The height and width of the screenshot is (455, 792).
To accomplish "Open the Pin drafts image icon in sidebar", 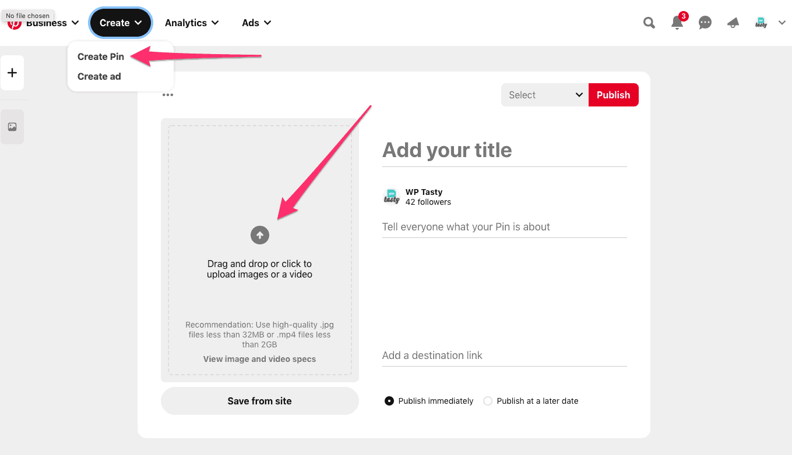I will point(12,126).
